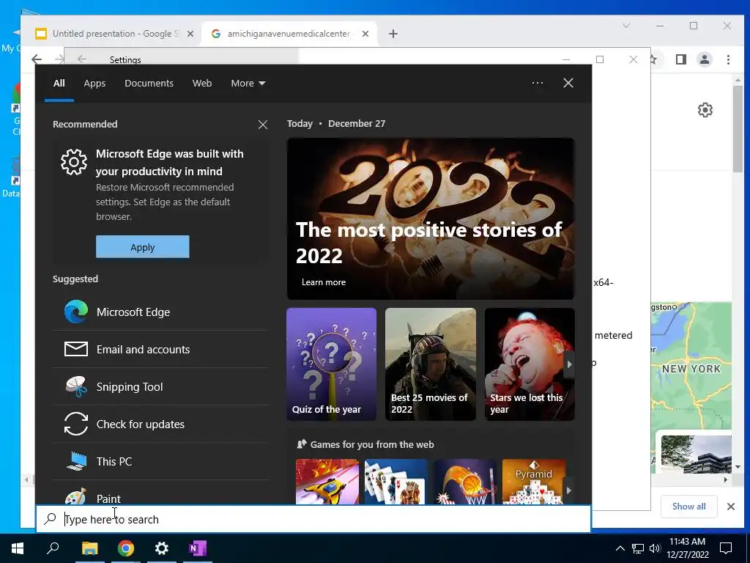Open the Pyramid solitaire game tile
The width and height of the screenshot is (750, 563).
coord(534,482)
